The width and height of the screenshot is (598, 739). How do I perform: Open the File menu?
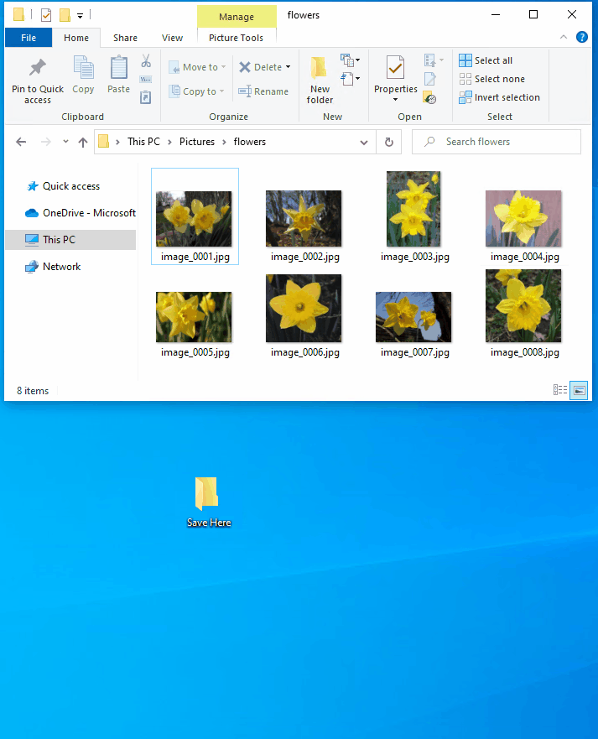point(28,38)
